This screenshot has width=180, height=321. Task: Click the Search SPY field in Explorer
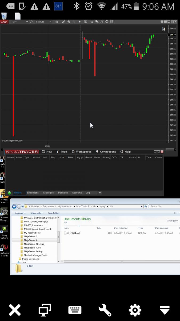click(164, 207)
